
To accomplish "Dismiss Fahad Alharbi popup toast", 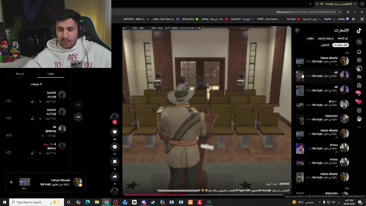I will pyautogui.click(x=11, y=182).
